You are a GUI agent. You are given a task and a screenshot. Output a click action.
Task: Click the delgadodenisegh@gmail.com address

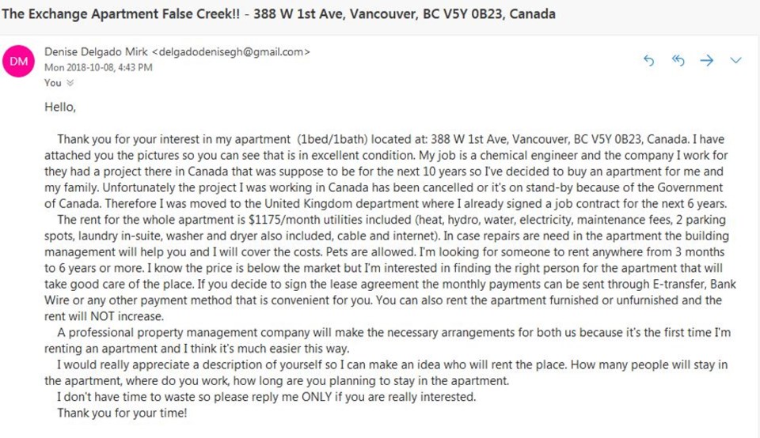point(231,52)
